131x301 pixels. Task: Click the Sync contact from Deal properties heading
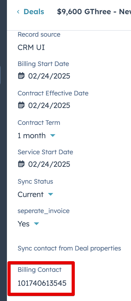(69, 248)
